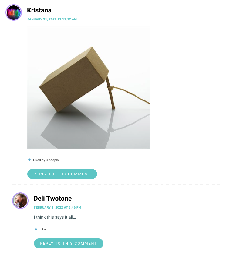
Task: Click Kristana's colorful profile avatar
Action: 14,12
